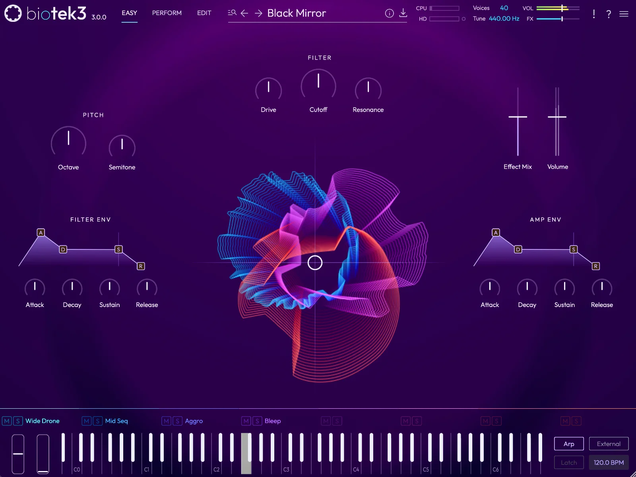The width and height of the screenshot is (636, 477).
Task: Solo the Bleep layer
Action: tap(258, 421)
